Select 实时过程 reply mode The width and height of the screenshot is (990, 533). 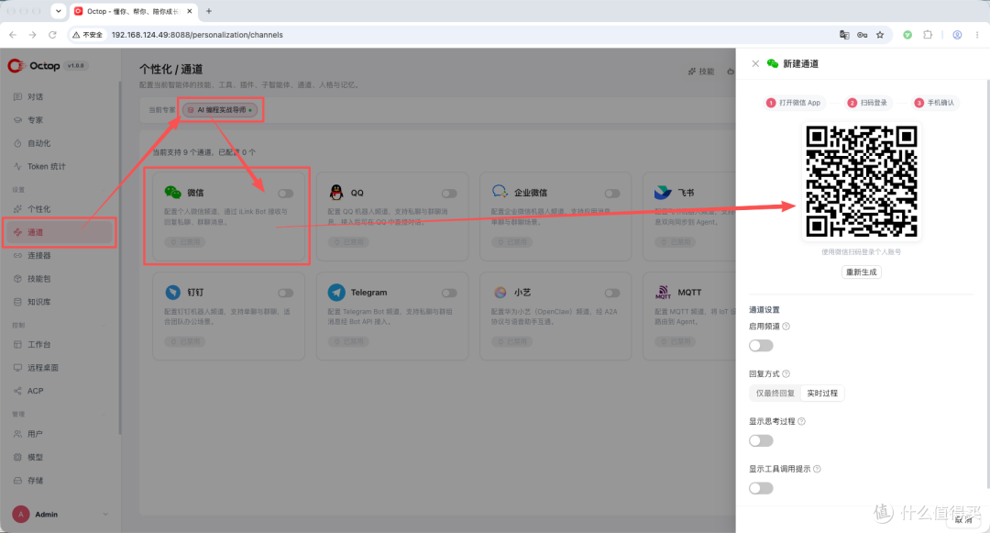(822, 393)
